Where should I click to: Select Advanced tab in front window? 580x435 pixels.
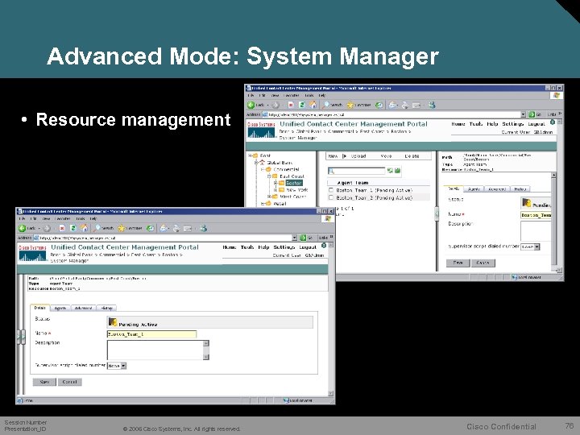point(83,308)
